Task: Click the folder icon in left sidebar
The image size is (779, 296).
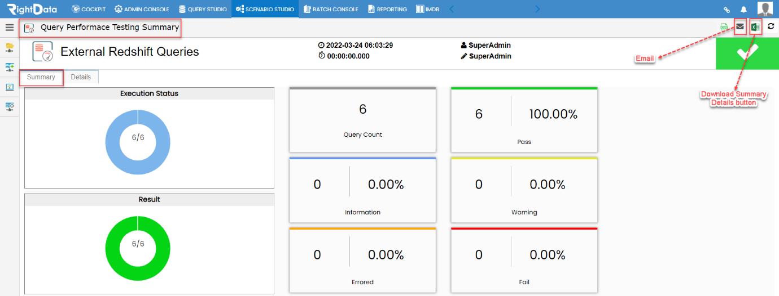Action: pos(10,48)
